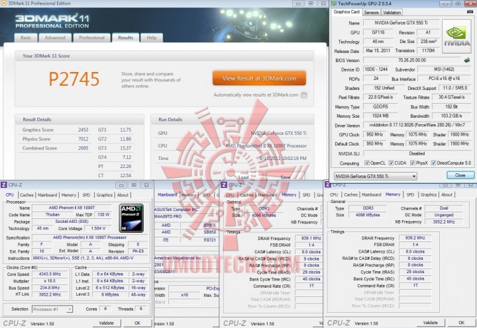Click the Physics Score value 7012
The image size is (477, 328).
[x=83, y=139]
